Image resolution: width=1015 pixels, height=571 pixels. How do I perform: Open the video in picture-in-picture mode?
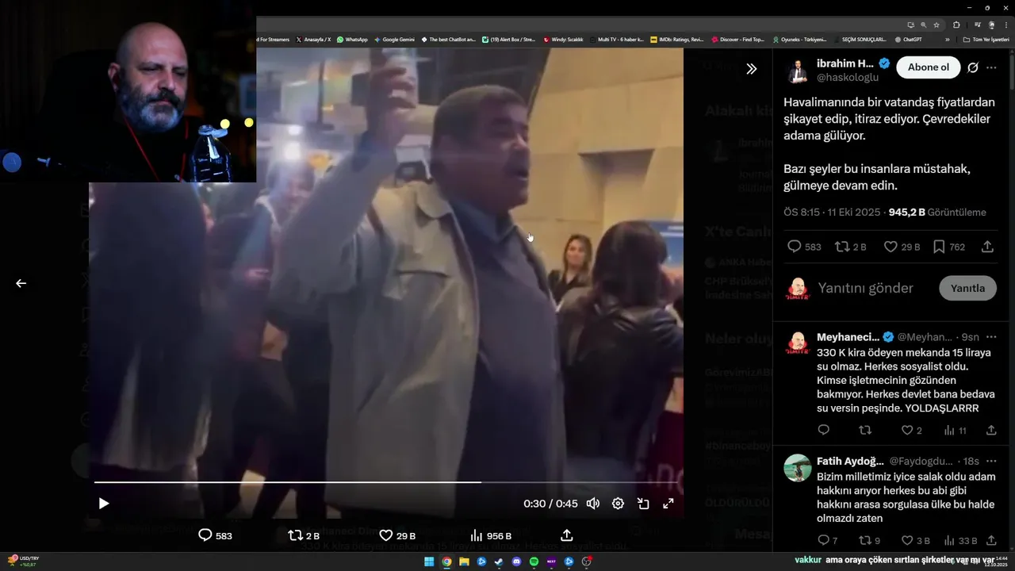(643, 504)
